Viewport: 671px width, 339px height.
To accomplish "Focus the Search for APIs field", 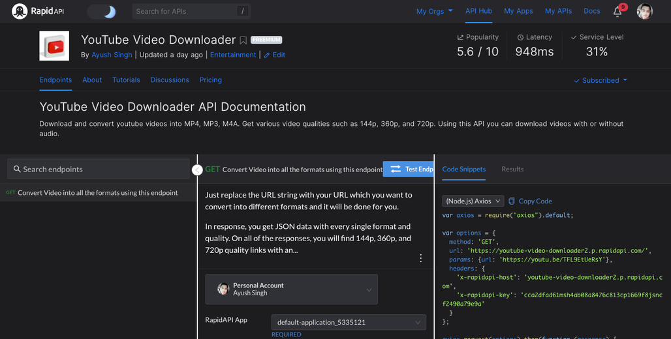I will [191, 12].
